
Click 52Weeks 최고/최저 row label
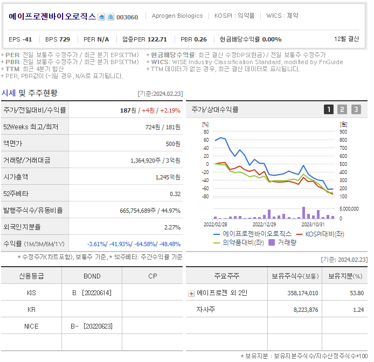(31, 127)
